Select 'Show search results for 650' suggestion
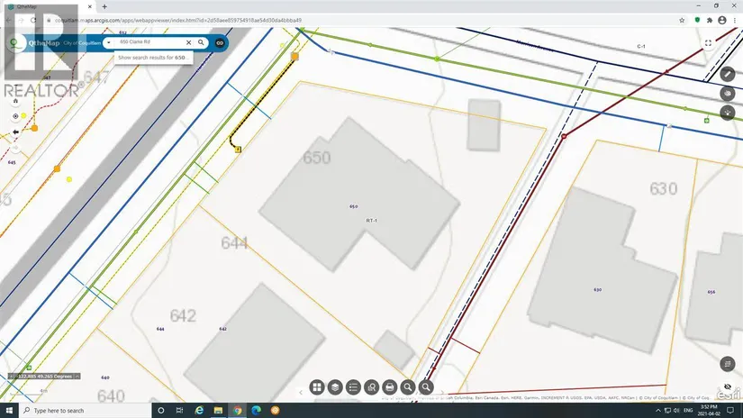Viewport: 743px width, 418px height. 153,58
